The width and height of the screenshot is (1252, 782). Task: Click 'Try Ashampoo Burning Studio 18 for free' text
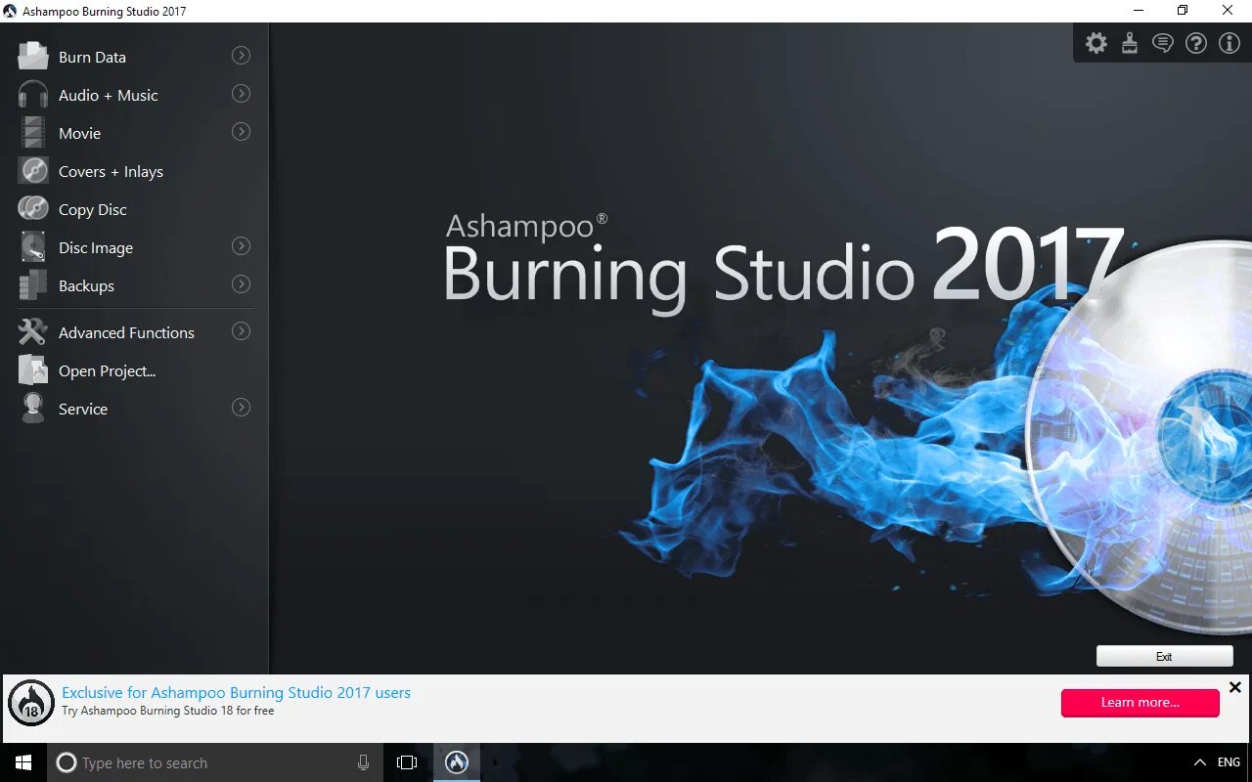point(168,711)
